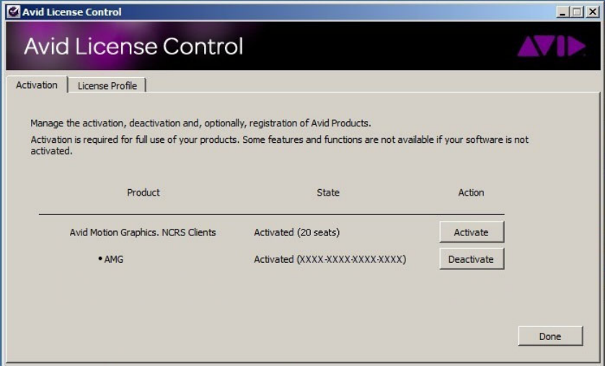Click the State column header

(328, 192)
